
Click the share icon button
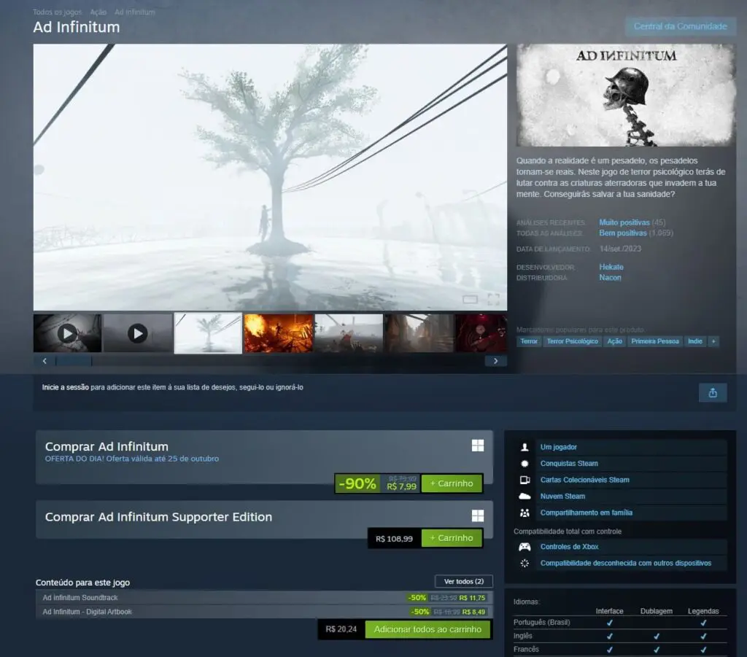click(x=712, y=393)
